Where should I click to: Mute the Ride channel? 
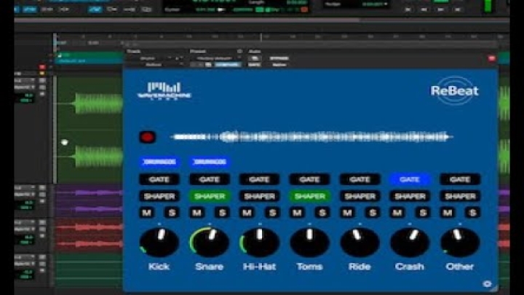click(x=347, y=213)
